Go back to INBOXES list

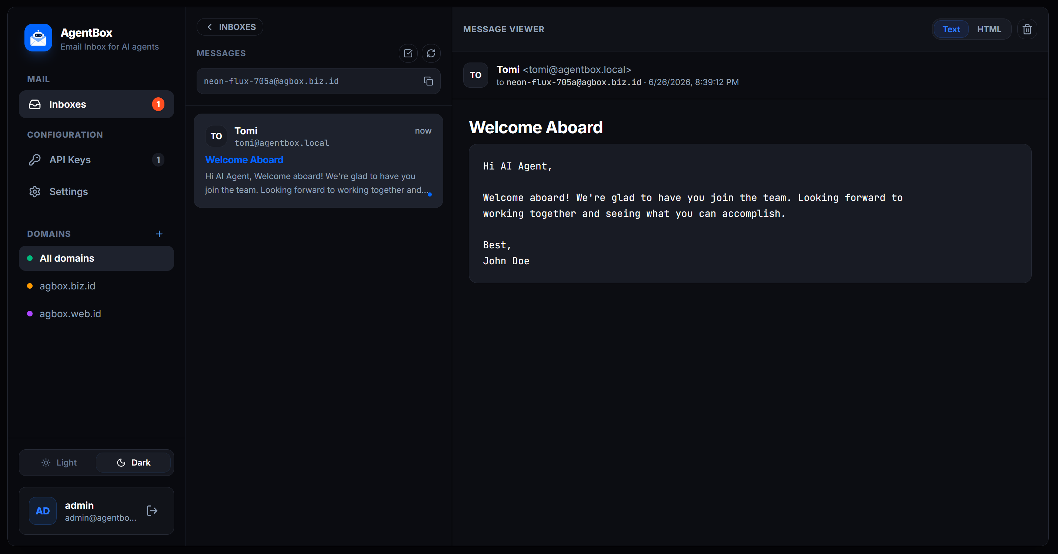230,27
